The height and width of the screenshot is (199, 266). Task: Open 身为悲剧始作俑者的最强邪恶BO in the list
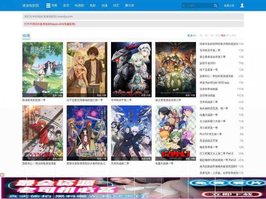pyautogui.click(x=218, y=166)
